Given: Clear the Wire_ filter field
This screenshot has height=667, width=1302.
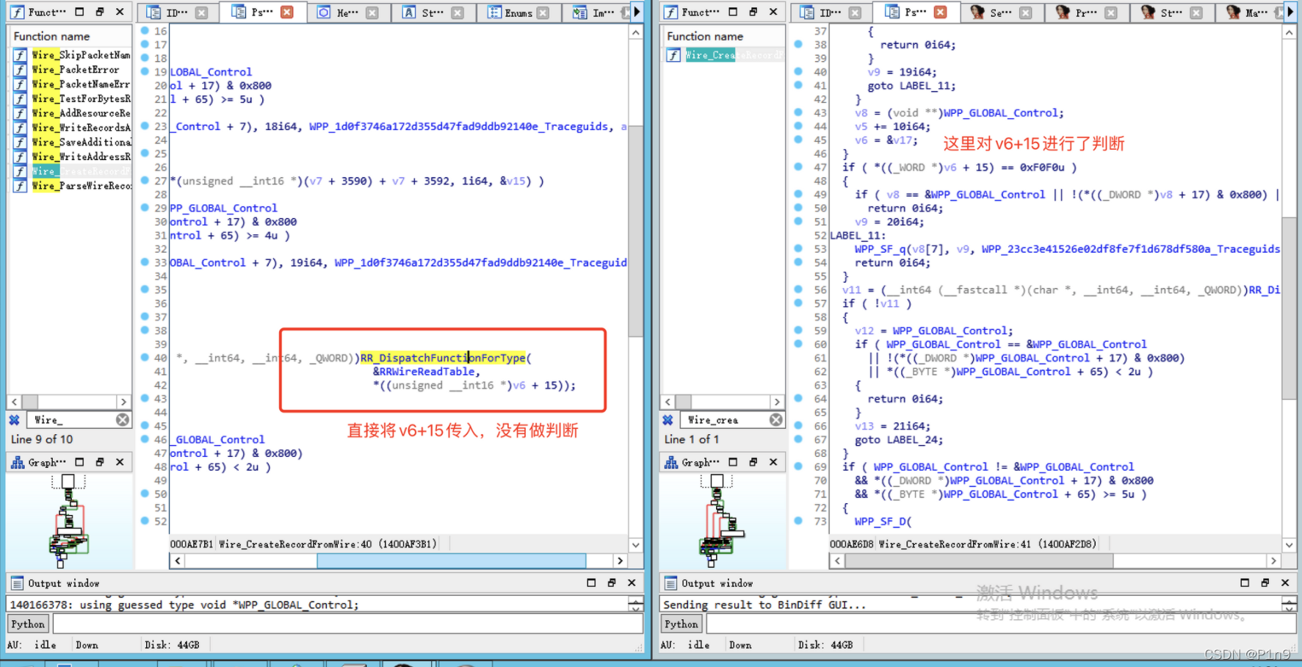Looking at the screenshot, I should point(123,419).
